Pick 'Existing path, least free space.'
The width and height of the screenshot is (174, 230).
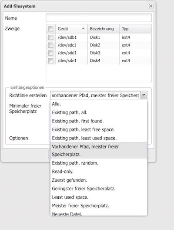[99, 129]
